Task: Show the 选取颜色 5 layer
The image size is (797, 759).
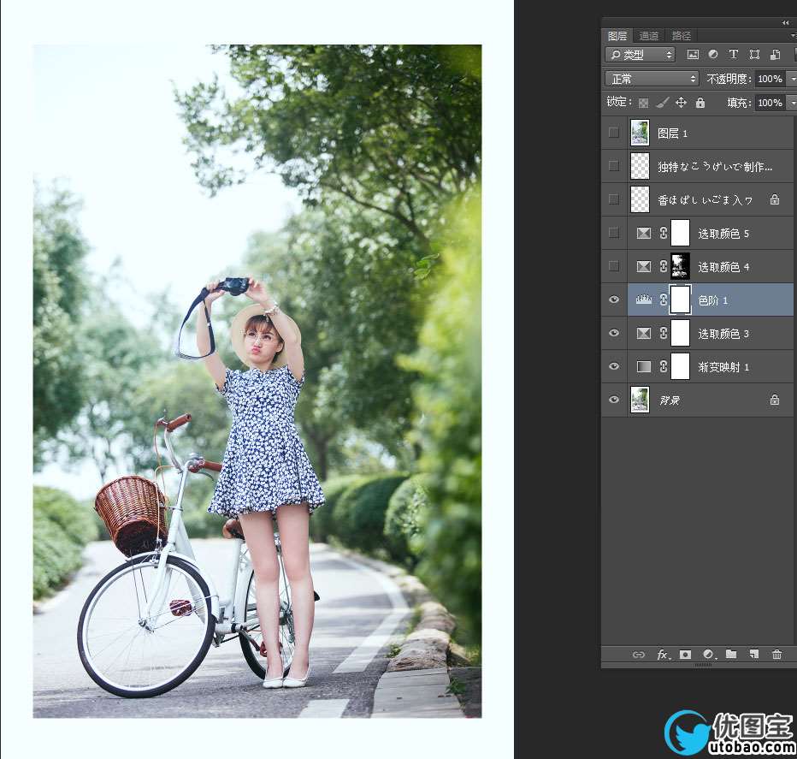Action: click(x=613, y=233)
